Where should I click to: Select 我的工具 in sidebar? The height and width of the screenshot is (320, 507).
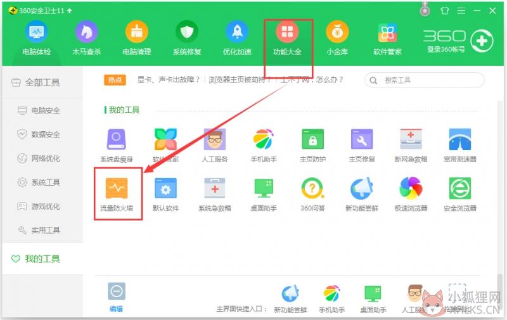tap(42, 259)
